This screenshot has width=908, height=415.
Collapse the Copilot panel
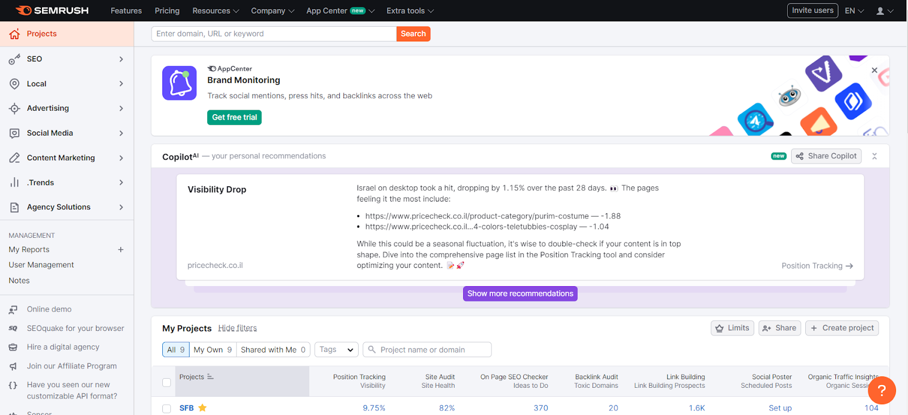(875, 156)
